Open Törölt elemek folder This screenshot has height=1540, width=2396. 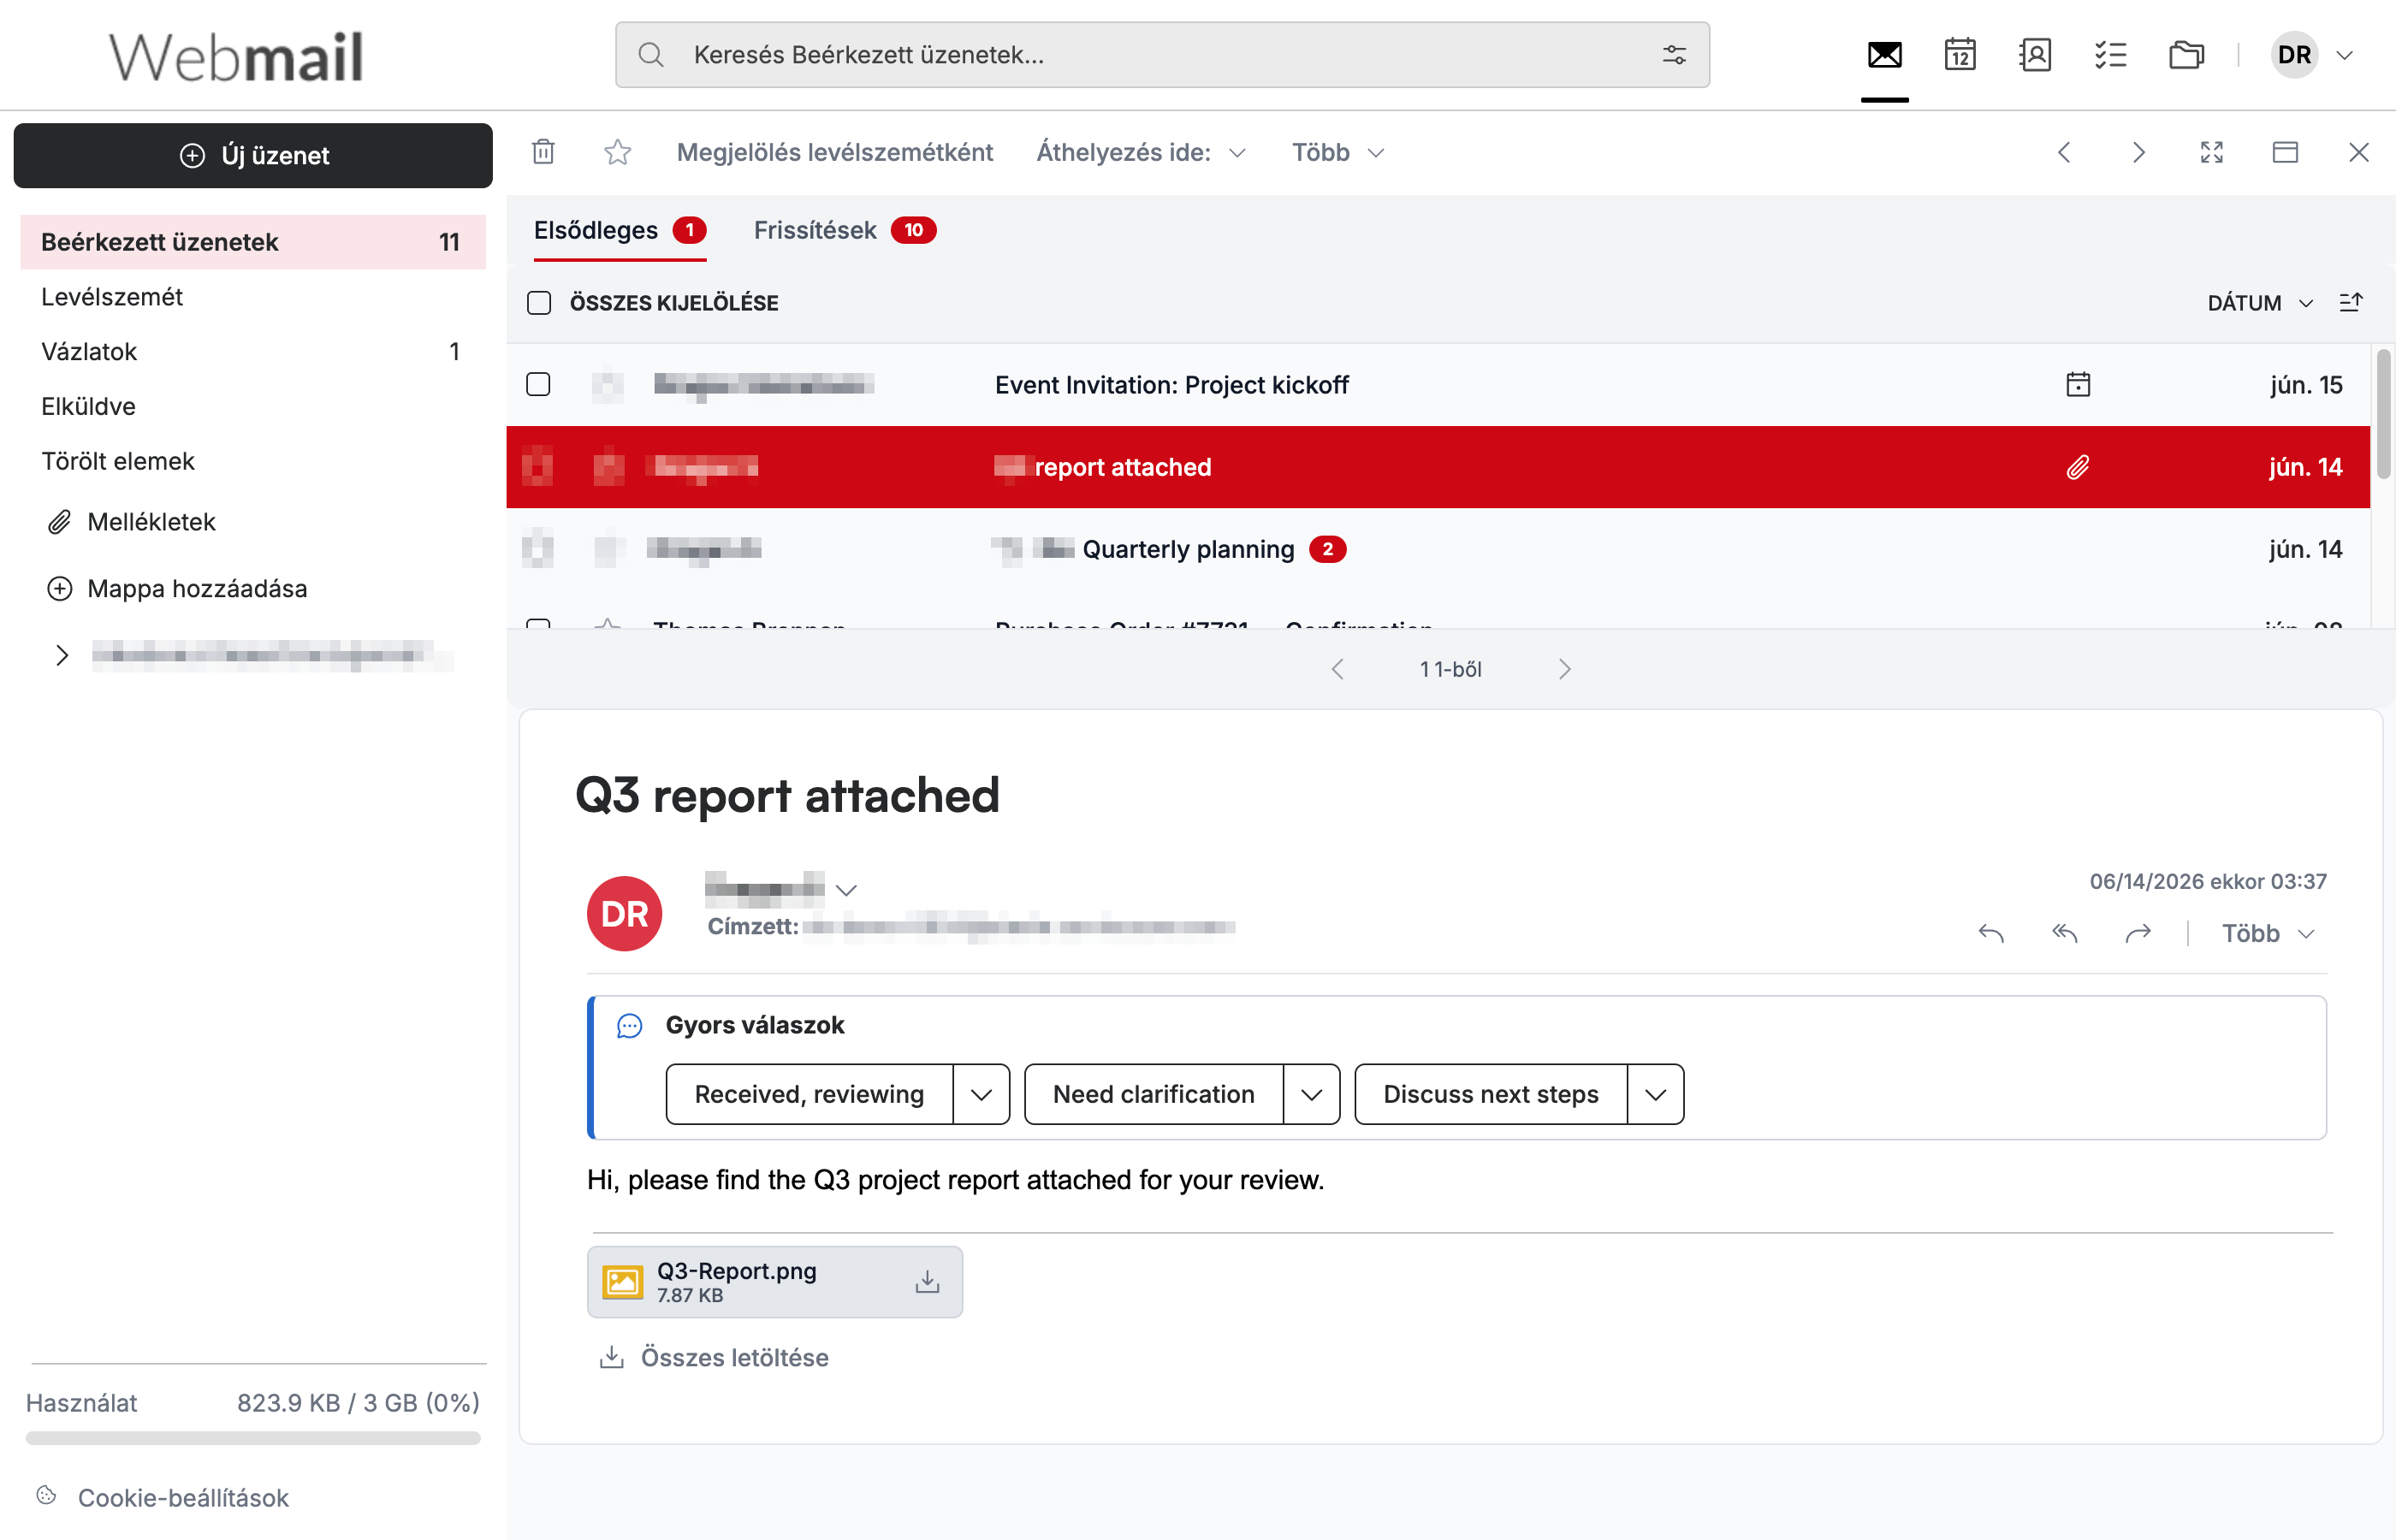(253, 461)
